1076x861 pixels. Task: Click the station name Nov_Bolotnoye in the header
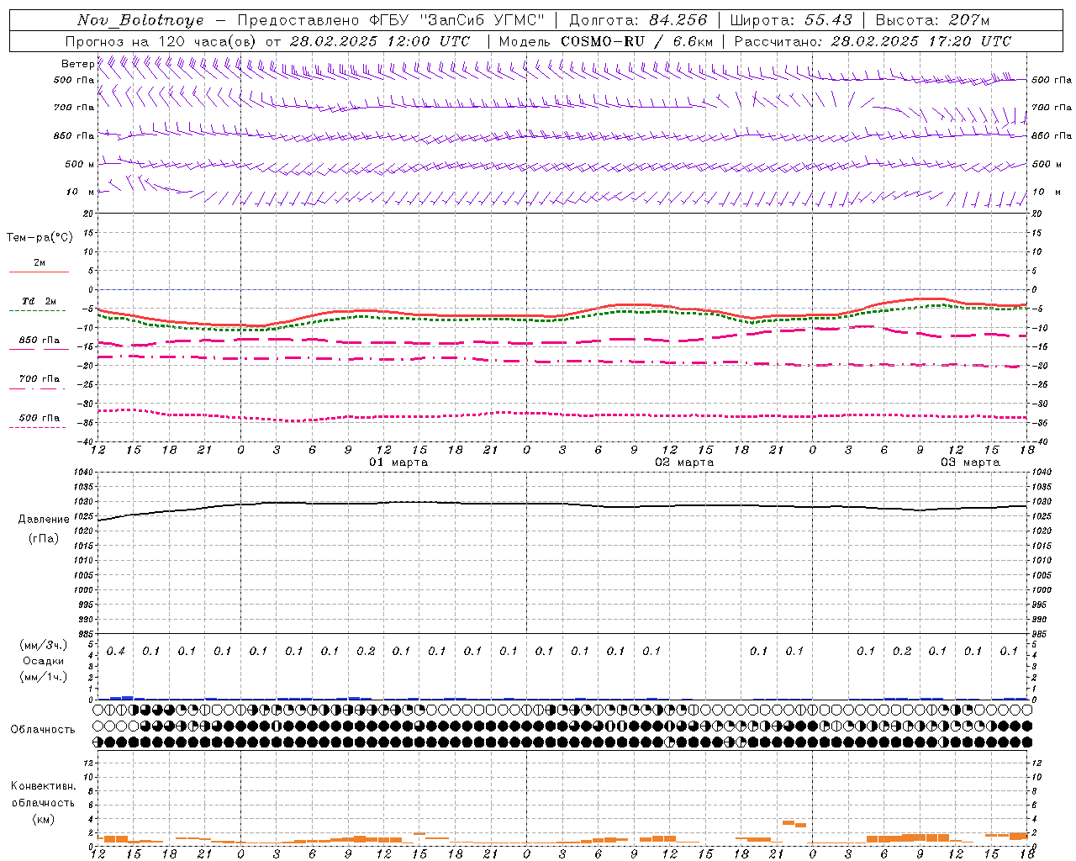140,20
